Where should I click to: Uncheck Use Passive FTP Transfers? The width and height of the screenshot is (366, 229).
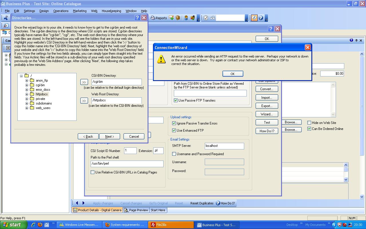(x=176, y=100)
